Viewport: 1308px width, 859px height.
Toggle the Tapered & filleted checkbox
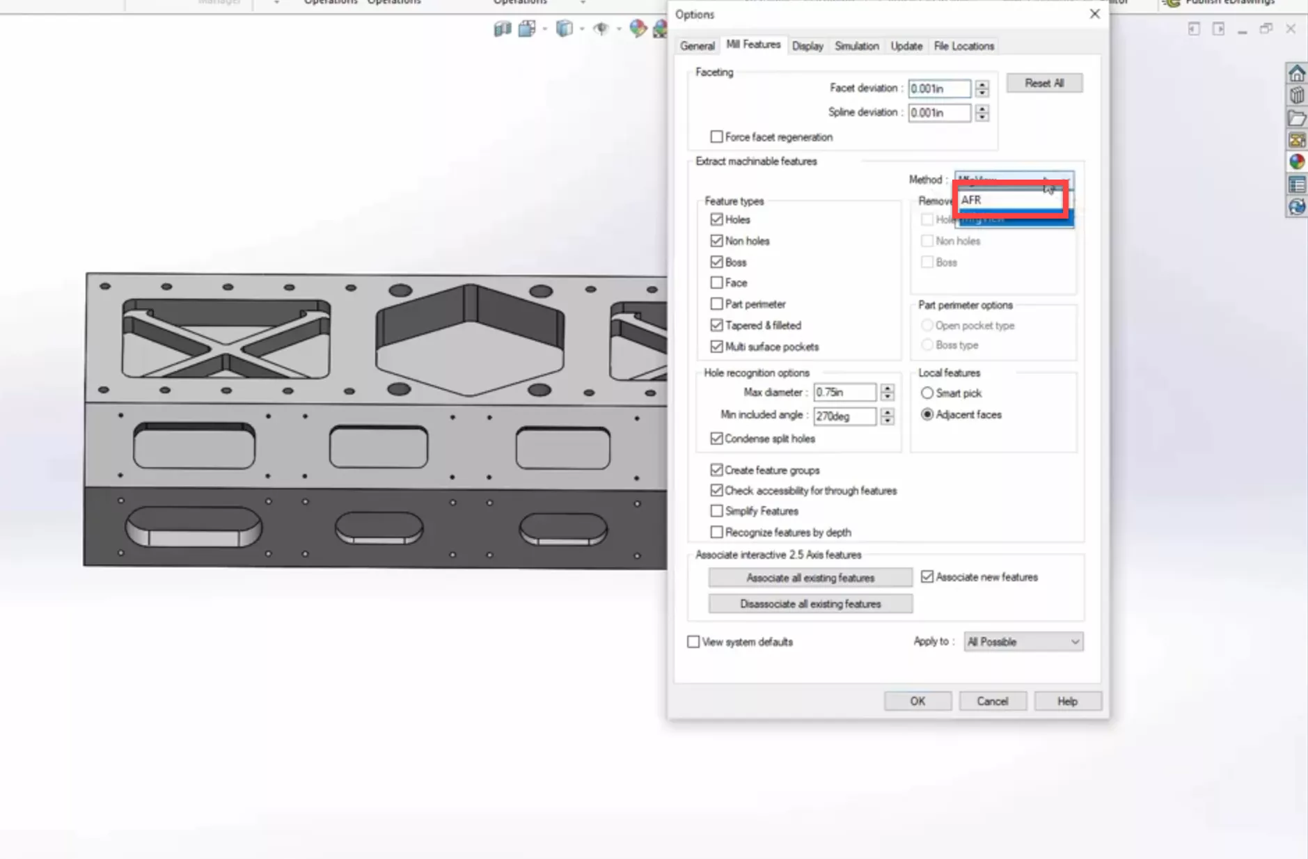pos(716,325)
